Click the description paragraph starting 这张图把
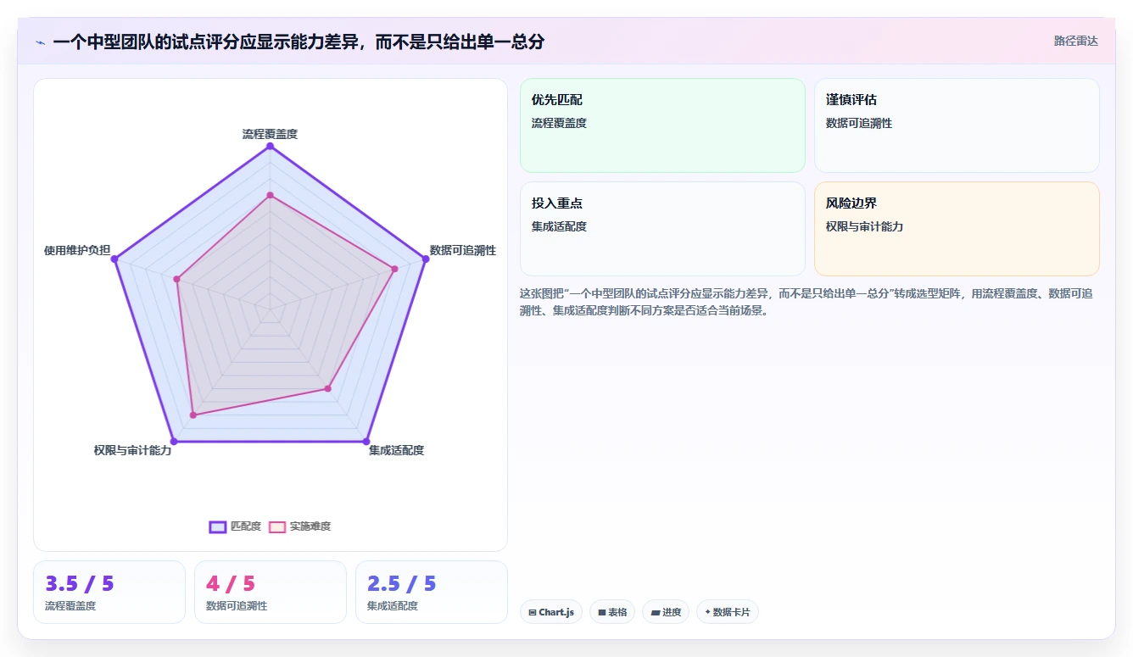 (x=806, y=302)
